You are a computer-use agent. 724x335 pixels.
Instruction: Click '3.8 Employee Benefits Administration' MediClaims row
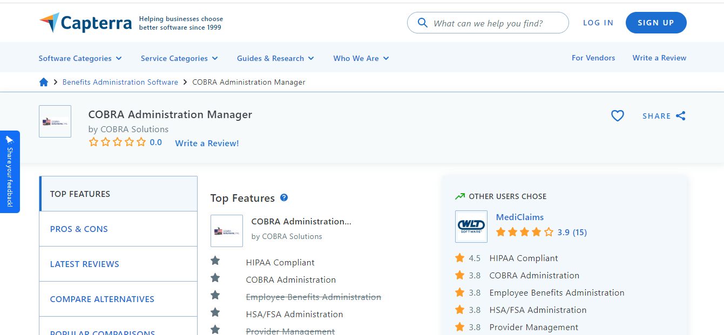[540, 292]
